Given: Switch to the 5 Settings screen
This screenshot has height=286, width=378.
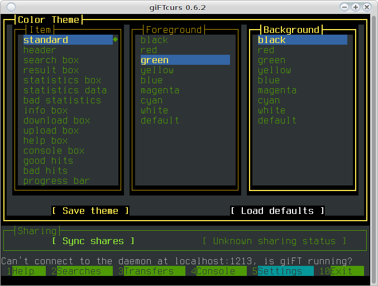Looking at the screenshot, I should [x=283, y=271].
